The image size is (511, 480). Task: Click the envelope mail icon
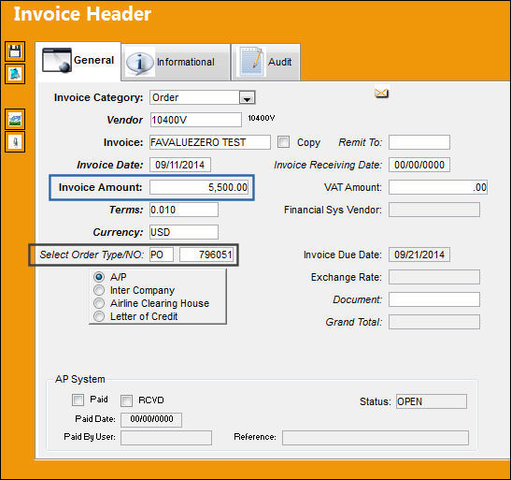(x=381, y=94)
